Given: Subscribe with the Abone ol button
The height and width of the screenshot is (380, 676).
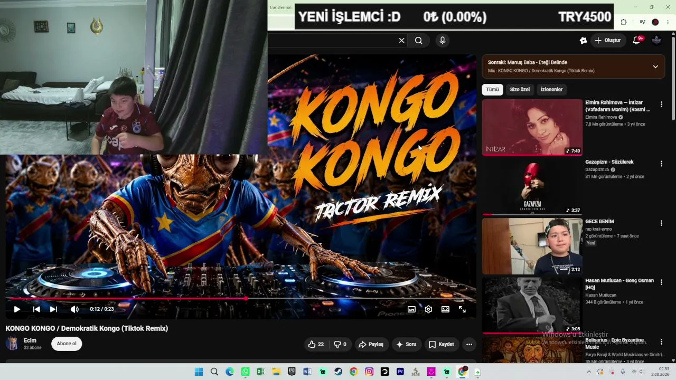Looking at the screenshot, I should pyautogui.click(x=67, y=344).
